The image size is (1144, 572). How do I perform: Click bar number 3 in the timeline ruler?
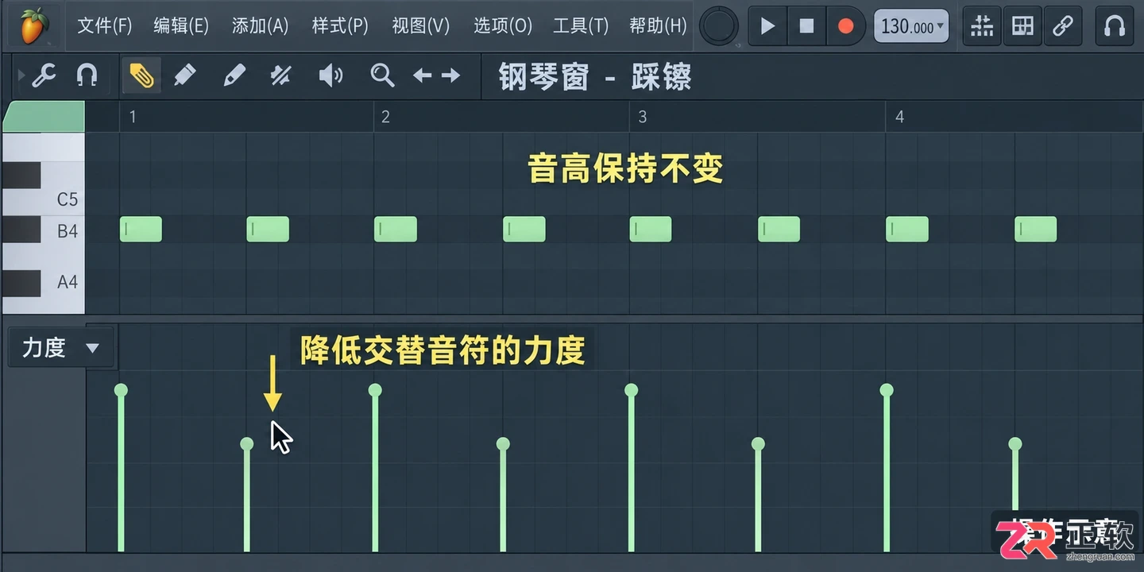(643, 117)
